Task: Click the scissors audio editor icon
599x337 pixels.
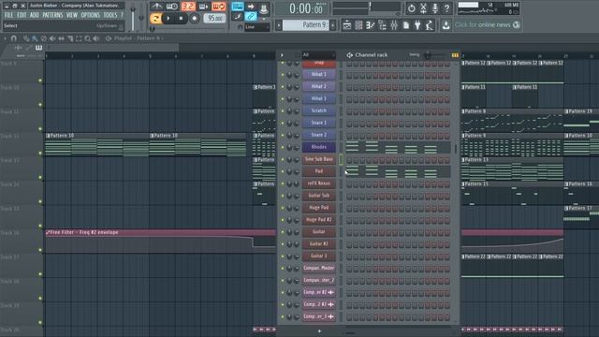Action: coord(423,8)
